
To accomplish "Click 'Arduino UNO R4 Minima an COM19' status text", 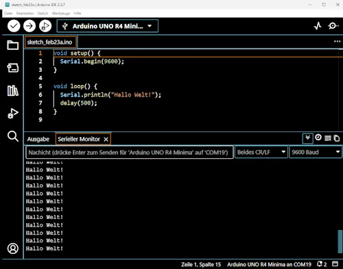I will pyautogui.click(x=269, y=264).
